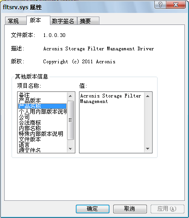
Task: Click item list scroll up arrow
Action: coord(70,96)
